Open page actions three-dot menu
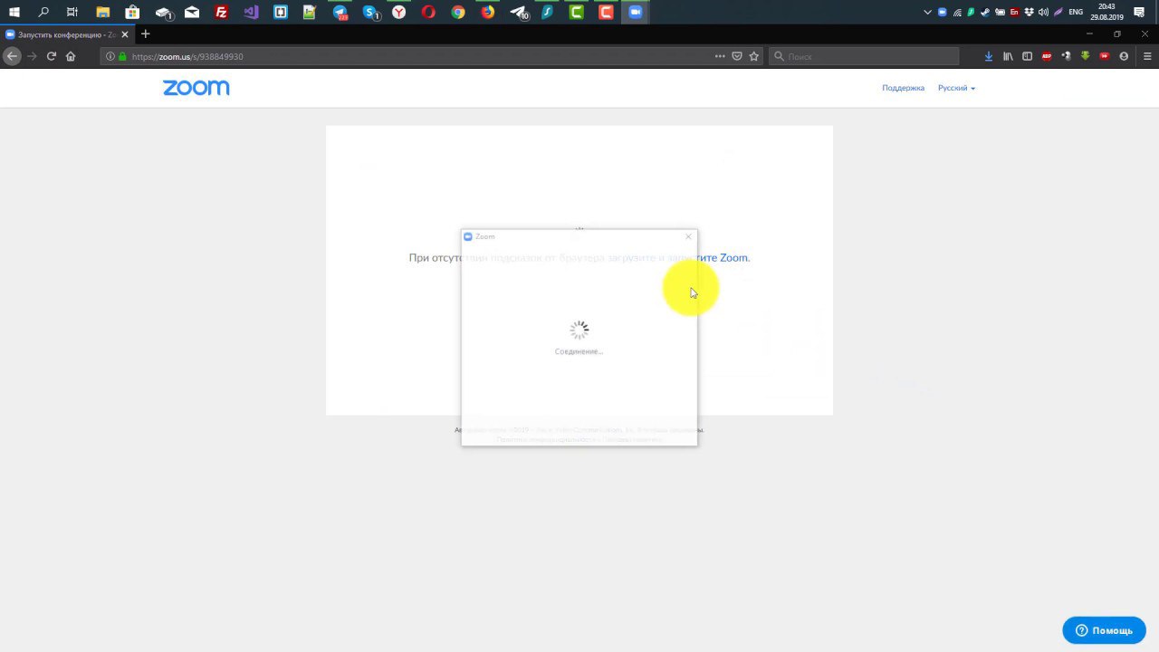Viewport: 1159px width, 652px height. pyautogui.click(x=720, y=56)
